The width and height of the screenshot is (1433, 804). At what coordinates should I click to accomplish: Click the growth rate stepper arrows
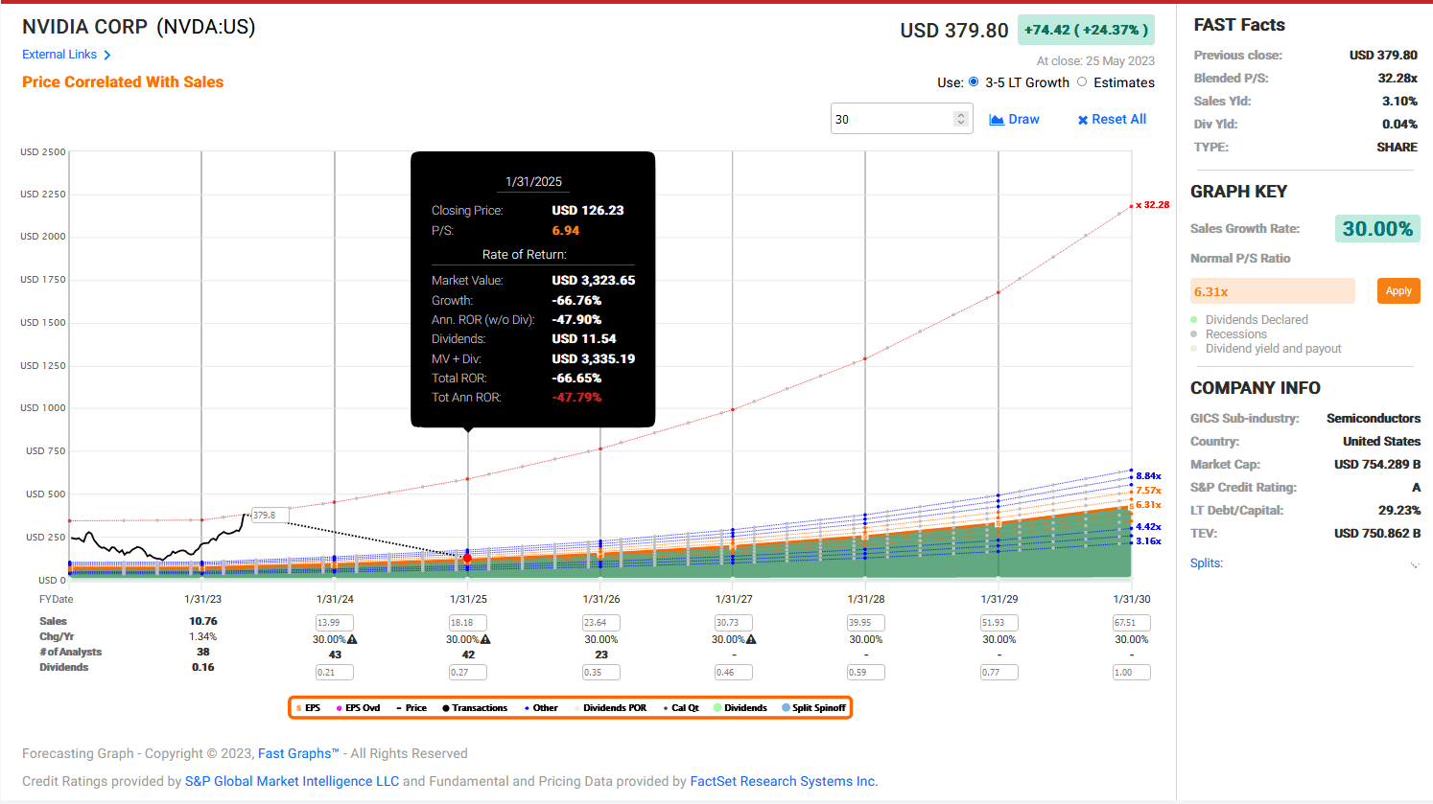click(x=961, y=119)
